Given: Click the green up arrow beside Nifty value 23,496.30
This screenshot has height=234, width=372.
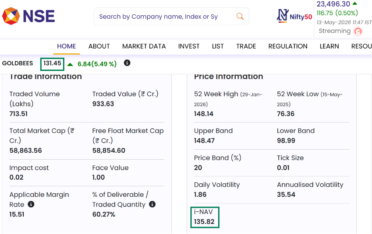Looking at the screenshot, I should [x=354, y=3].
